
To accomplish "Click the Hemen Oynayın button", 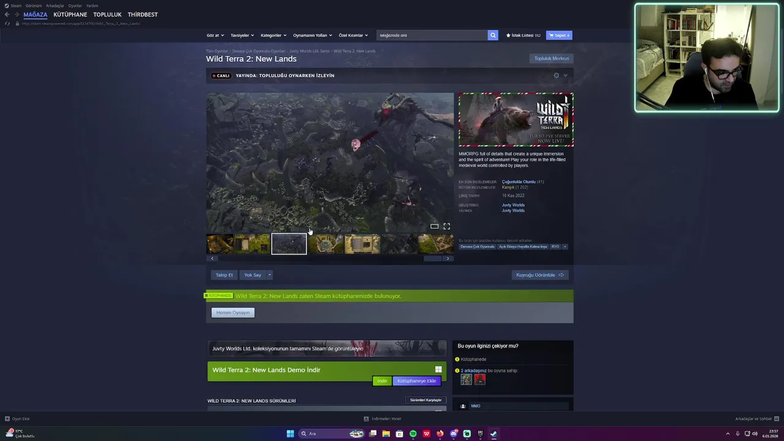I will pos(233,312).
